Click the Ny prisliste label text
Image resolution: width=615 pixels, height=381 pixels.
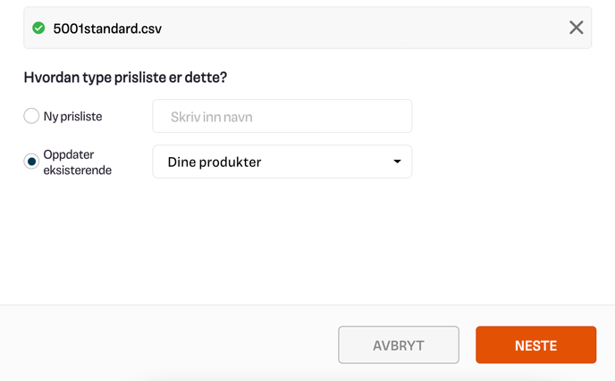[x=72, y=116]
